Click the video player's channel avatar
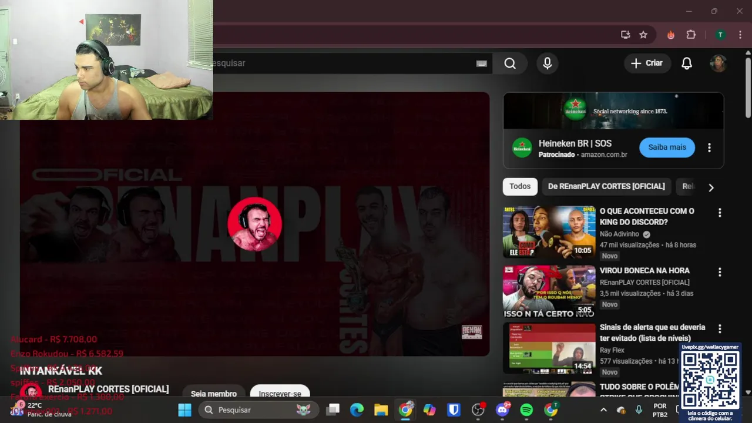This screenshot has width=752, height=423. coord(254,224)
